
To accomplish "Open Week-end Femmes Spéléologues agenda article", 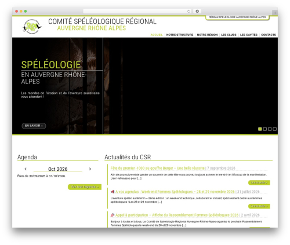I will 175,192.
